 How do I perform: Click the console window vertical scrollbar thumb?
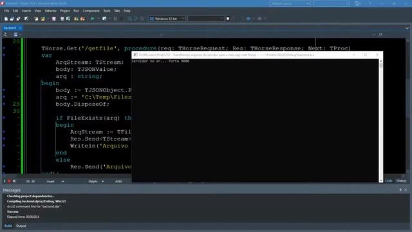(x=380, y=66)
